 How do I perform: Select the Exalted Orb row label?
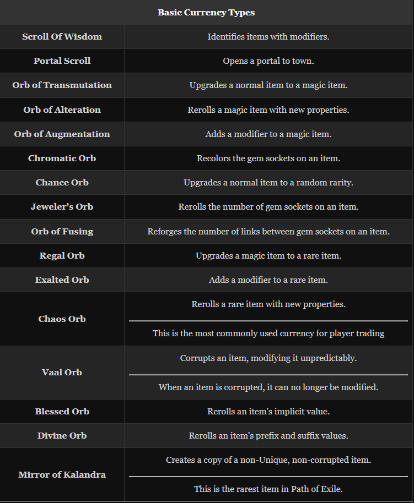(x=62, y=280)
